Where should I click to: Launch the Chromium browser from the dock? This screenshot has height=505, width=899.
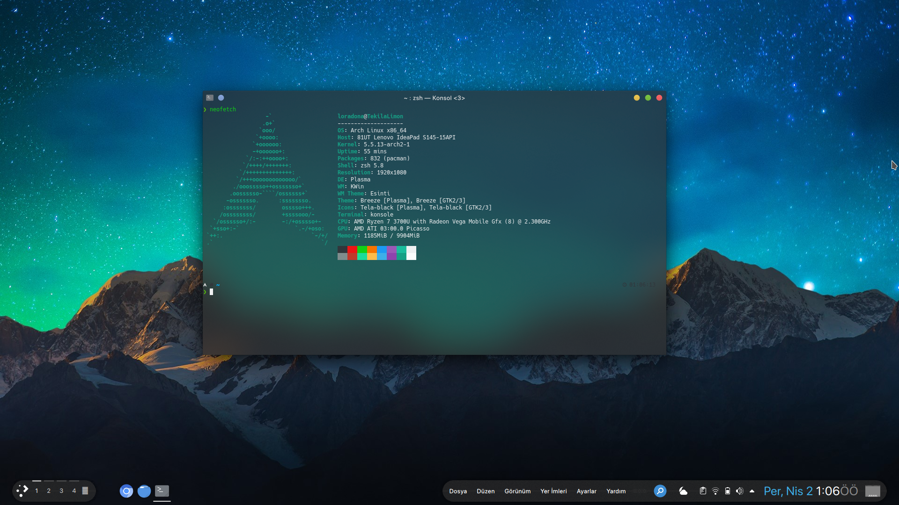point(126,491)
